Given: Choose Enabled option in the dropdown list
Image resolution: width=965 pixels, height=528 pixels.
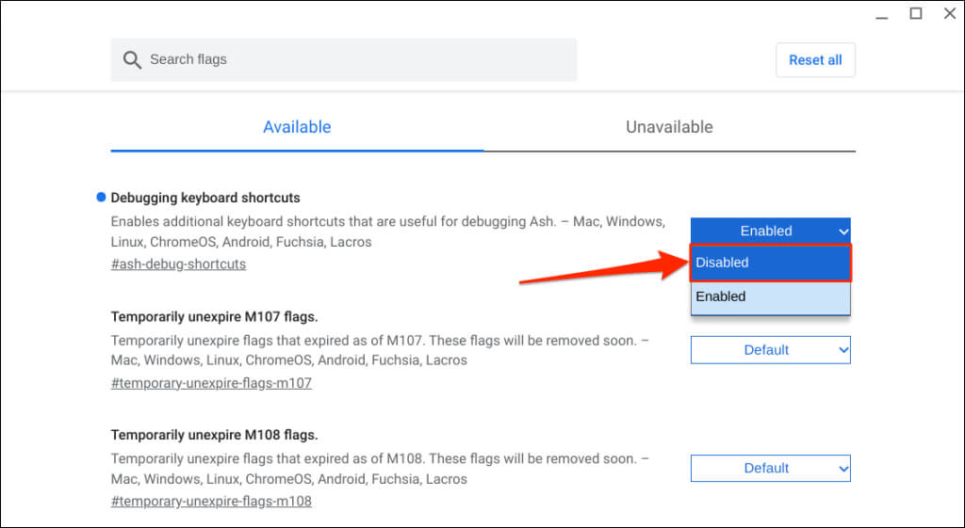Looking at the screenshot, I should [770, 296].
